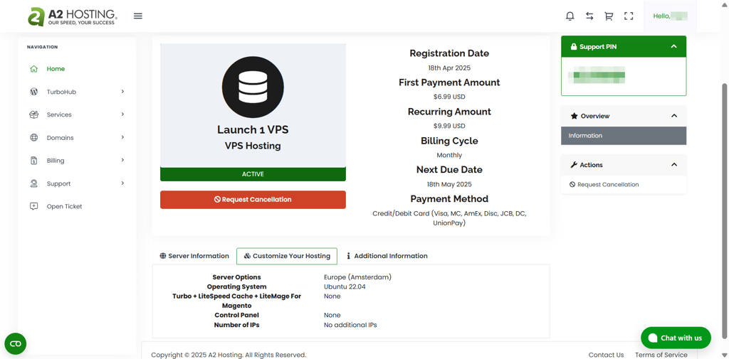The width and height of the screenshot is (729, 359).
Task: Click the 18th Apr 2025 registration date
Action: pyautogui.click(x=449, y=68)
